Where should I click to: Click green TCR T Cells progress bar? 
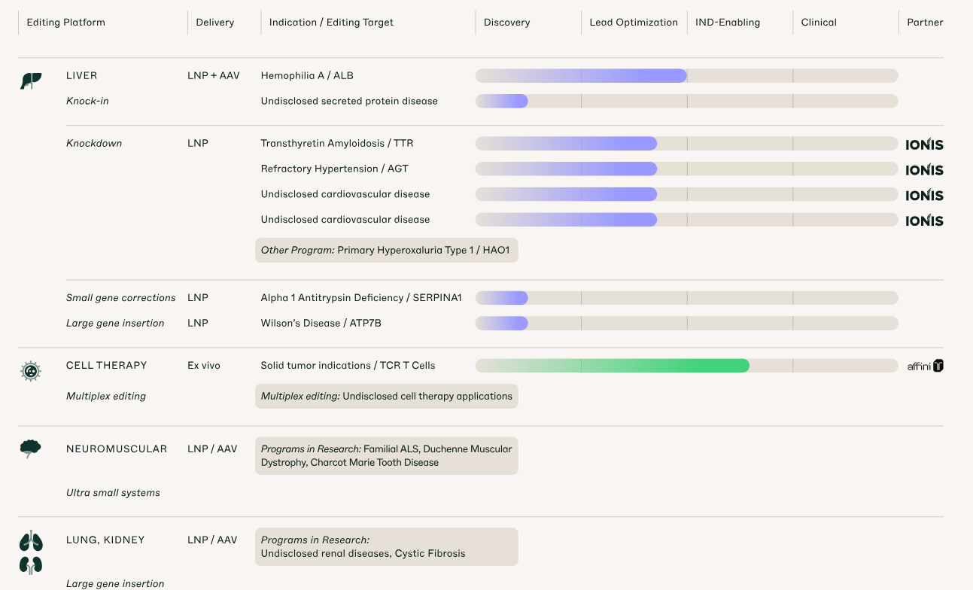[612, 366]
